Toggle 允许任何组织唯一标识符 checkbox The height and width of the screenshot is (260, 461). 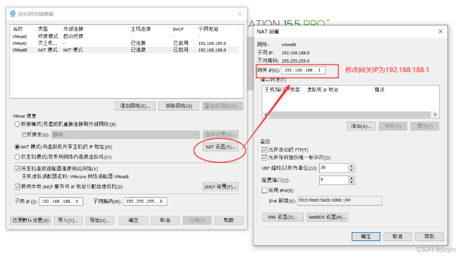click(x=264, y=158)
